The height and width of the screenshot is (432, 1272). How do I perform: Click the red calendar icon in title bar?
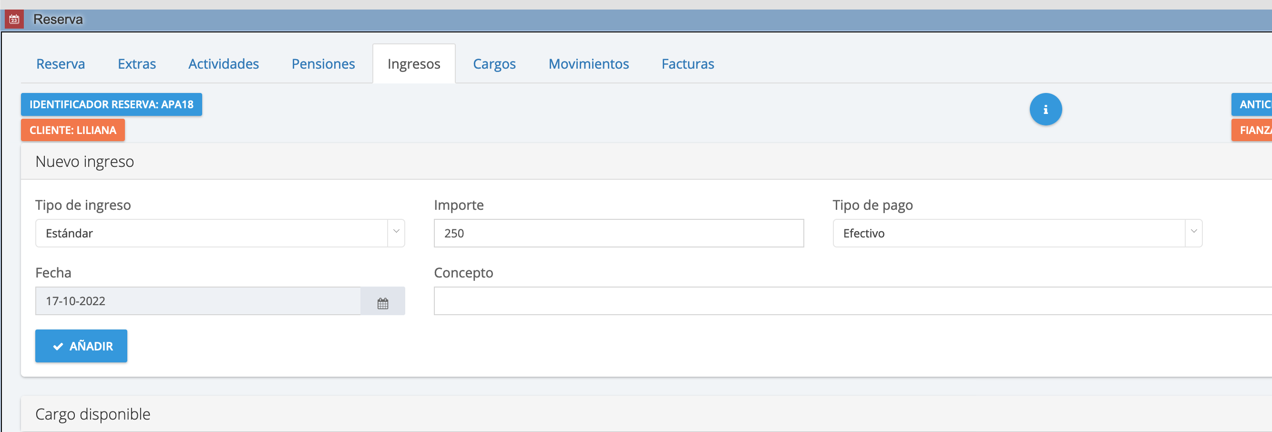pyautogui.click(x=14, y=20)
